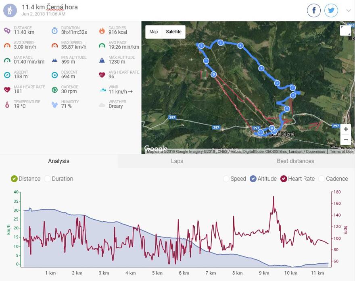Click the kilometer 5 route marker
The height and width of the screenshot is (281, 355).
(x=261, y=68)
